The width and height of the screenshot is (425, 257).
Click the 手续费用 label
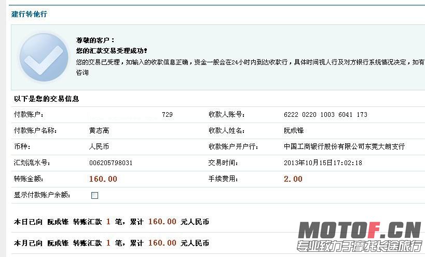click(223, 179)
